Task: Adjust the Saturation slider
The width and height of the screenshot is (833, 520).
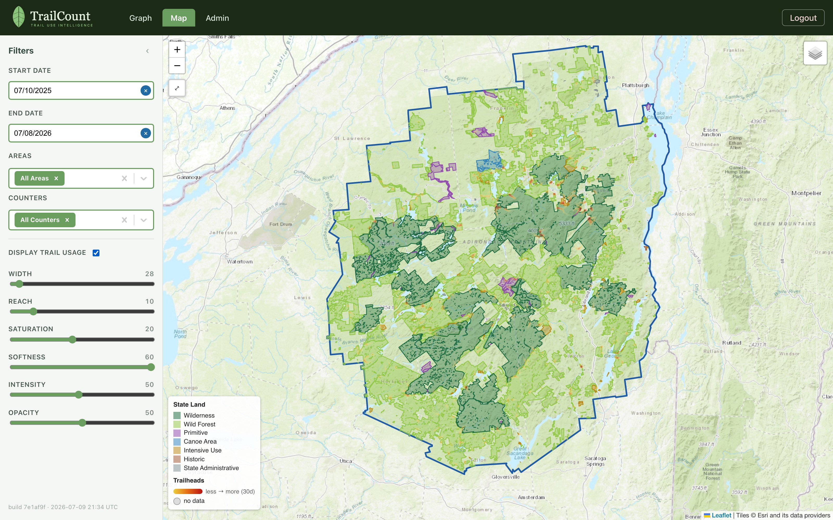Action: click(x=82, y=340)
